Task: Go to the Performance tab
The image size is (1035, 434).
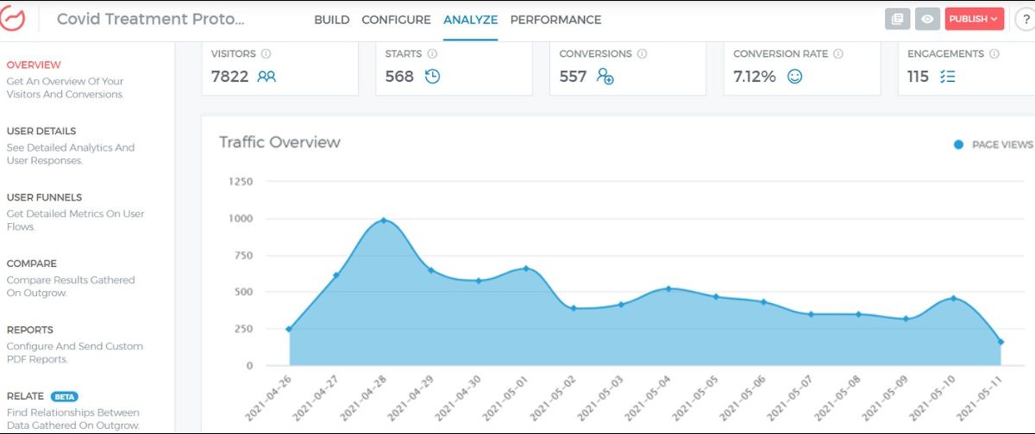Action: coord(555,20)
